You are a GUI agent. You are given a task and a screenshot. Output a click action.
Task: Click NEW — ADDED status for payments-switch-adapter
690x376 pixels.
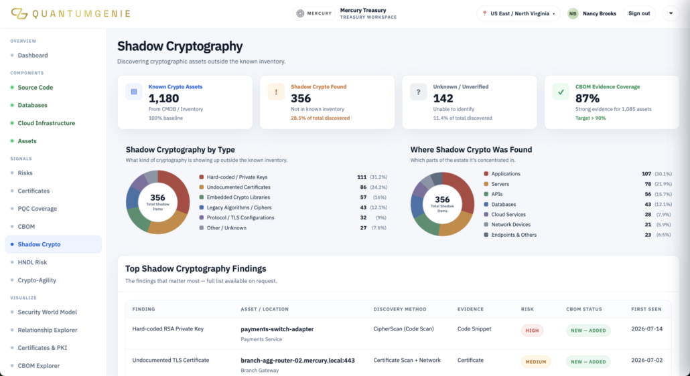coord(588,331)
